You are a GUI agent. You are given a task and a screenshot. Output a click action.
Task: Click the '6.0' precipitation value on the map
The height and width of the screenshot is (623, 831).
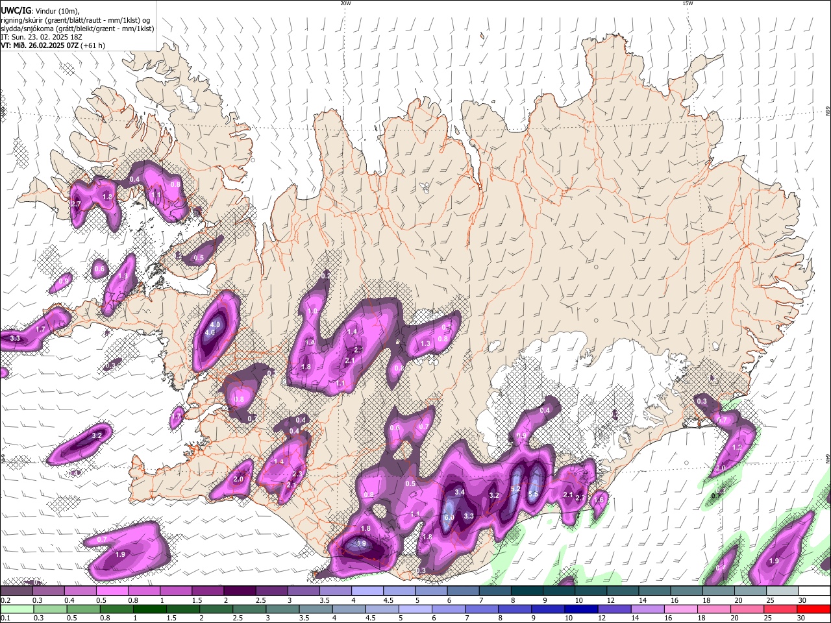tap(449, 517)
